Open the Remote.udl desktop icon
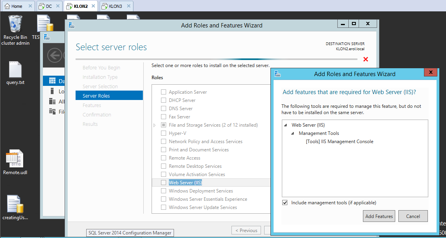 pyautogui.click(x=15, y=160)
